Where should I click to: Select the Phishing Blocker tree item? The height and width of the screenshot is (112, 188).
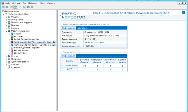tap(21, 50)
